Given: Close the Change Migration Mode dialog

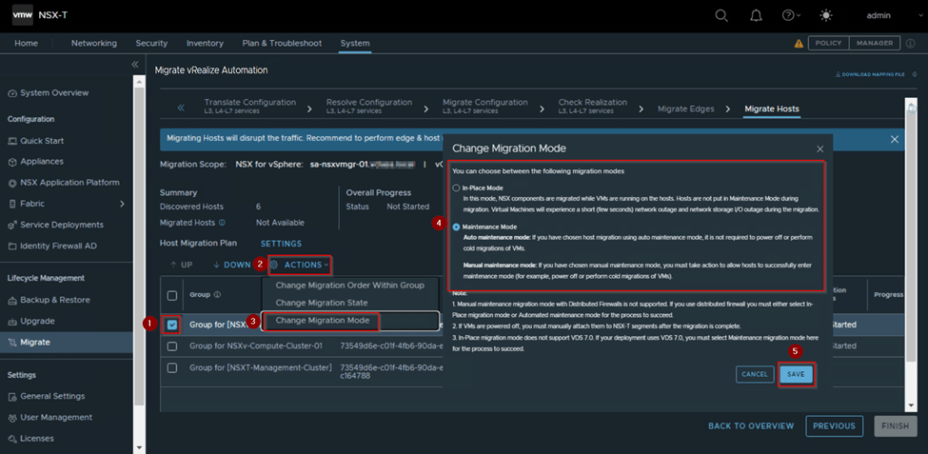Looking at the screenshot, I should tap(820, 149).
